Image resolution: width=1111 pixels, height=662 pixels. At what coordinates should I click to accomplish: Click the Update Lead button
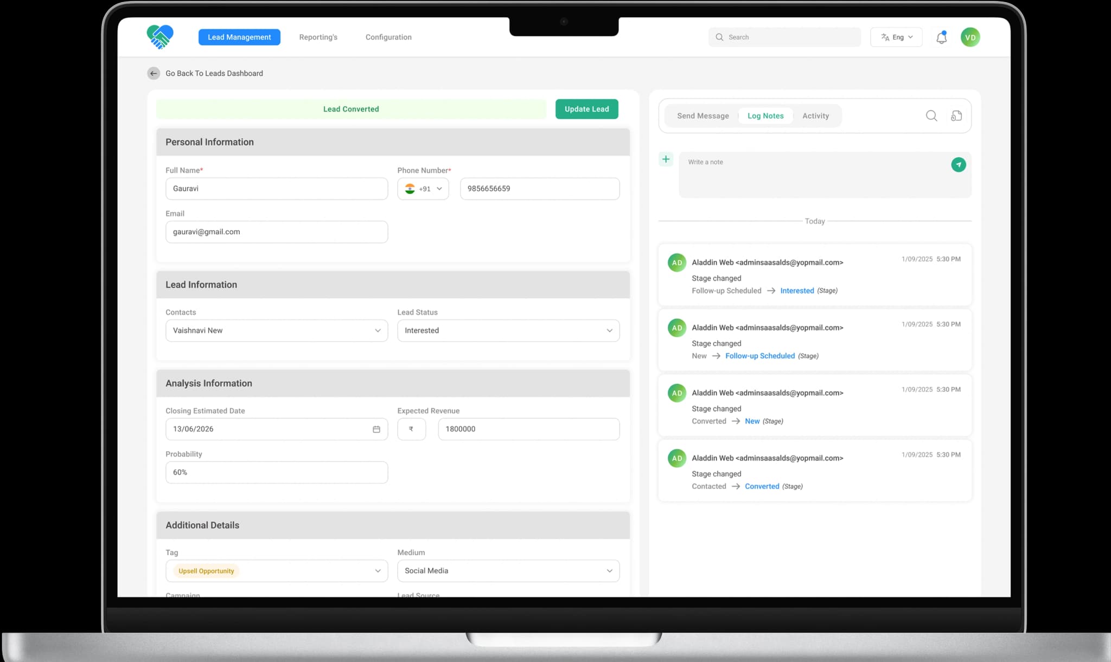[586, 109]
